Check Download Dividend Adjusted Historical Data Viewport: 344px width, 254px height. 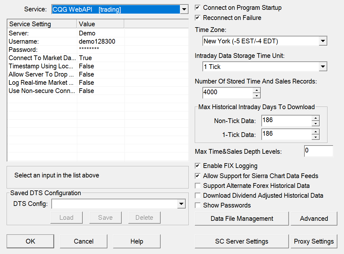198,195
